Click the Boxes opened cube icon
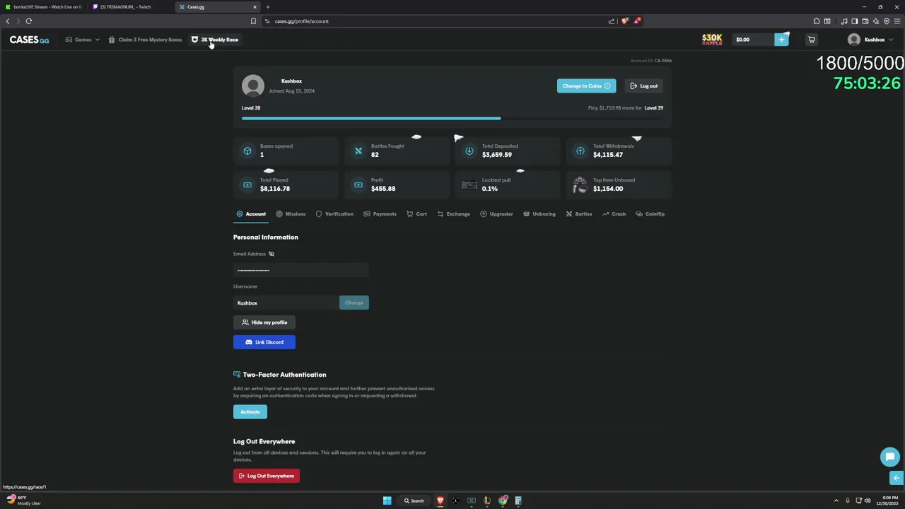The width and height of the screenshot is (905, 509). 247,151
